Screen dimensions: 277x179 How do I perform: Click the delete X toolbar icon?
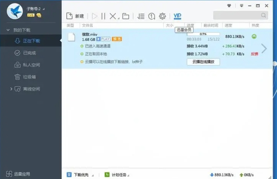[113, 16]
